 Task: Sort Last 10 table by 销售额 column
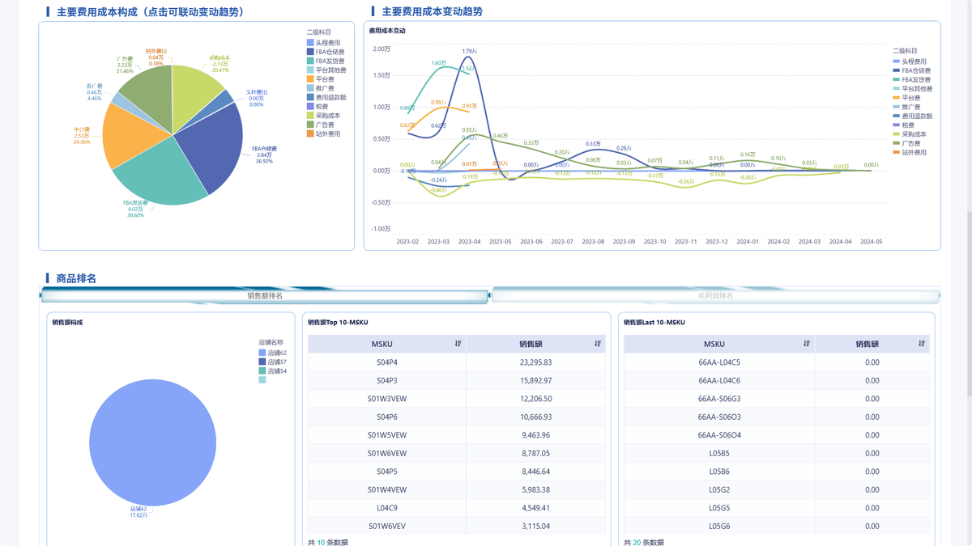(x=922, y=344)
